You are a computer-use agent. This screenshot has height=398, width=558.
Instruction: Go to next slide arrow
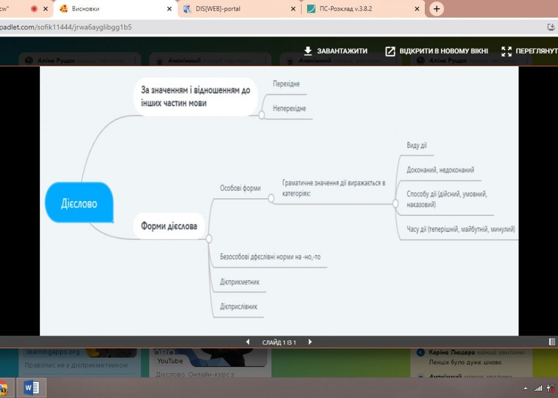pos(310,342)
